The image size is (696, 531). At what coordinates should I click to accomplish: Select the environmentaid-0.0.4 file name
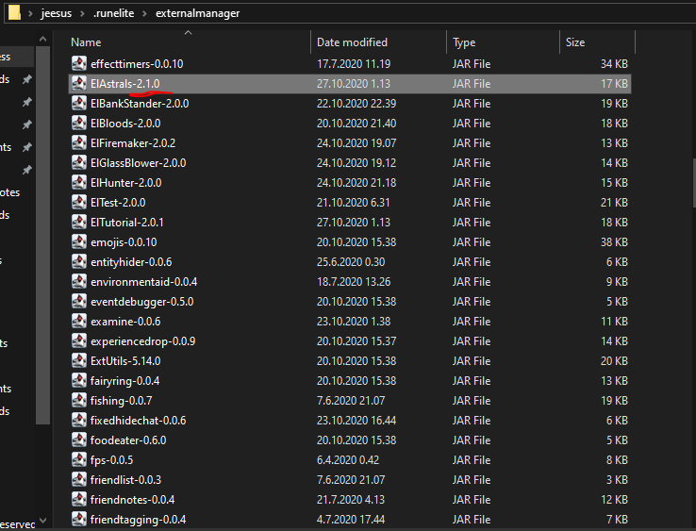(x=143, y=282)
